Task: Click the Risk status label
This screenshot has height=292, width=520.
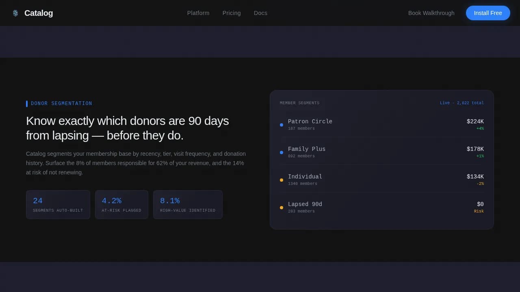Action: pos(479,211)
